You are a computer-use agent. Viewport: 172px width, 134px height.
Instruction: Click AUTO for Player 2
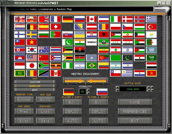pos(99,121)
